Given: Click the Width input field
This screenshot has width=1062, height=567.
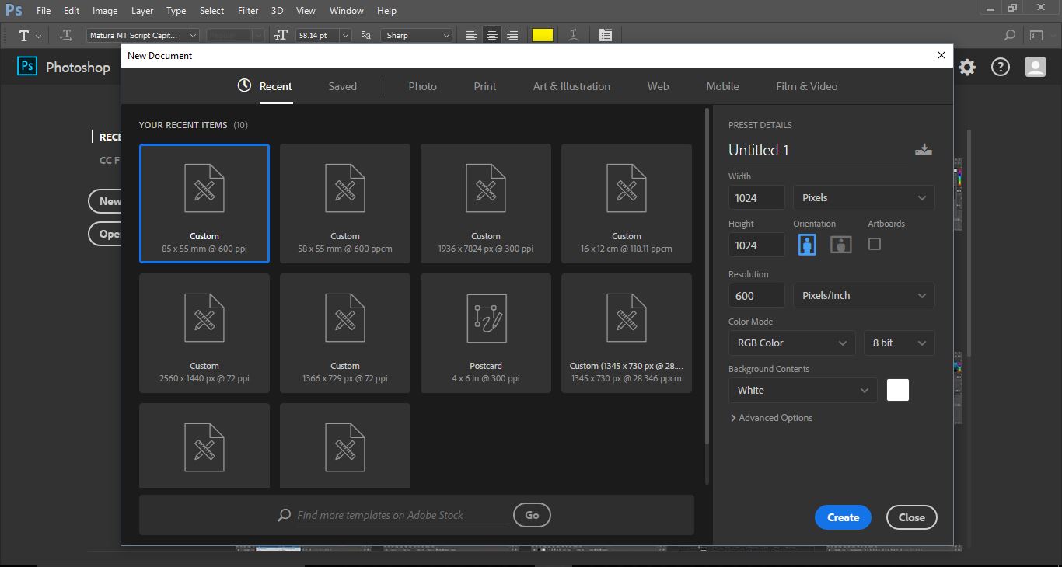Looking at the screenshot, I should tap(756, 197).
